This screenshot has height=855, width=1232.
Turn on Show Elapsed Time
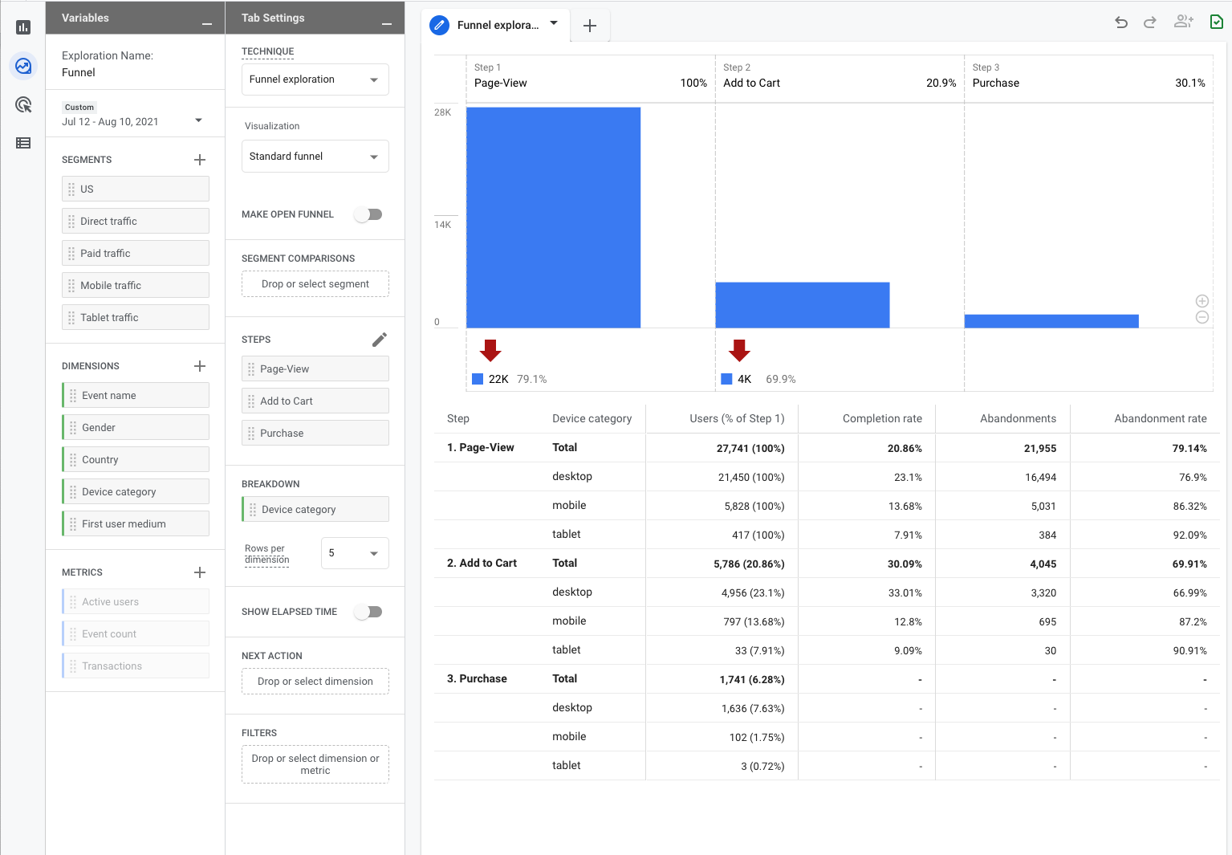[368, 611]
